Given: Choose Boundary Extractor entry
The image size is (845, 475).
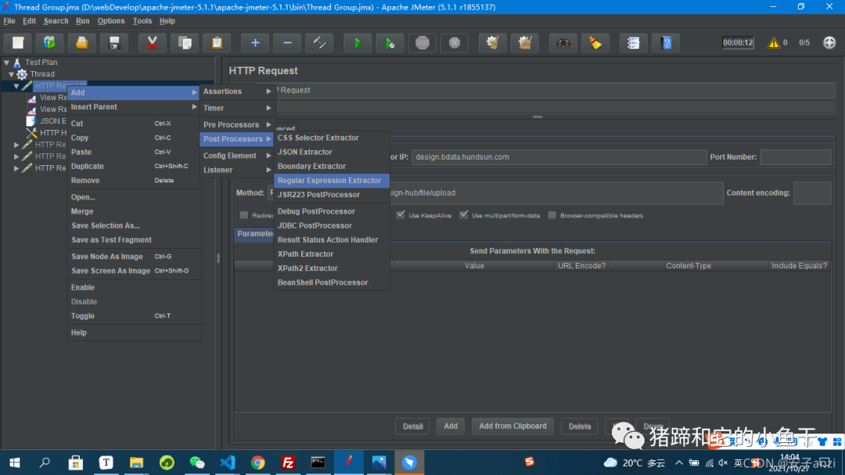Looking at the screenshot, I should 332,166.
